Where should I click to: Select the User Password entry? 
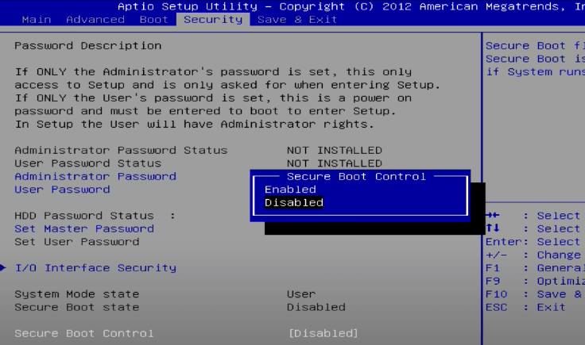point(62,190)
